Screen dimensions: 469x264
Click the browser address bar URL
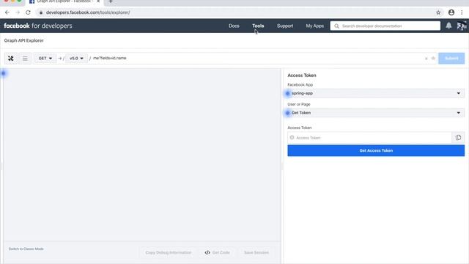[x=88, y=12]
